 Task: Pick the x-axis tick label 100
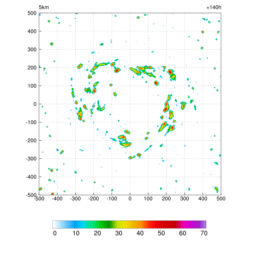[148, 199]
